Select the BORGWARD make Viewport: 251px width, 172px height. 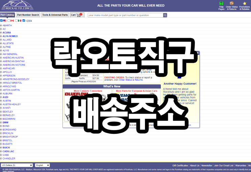9,130
